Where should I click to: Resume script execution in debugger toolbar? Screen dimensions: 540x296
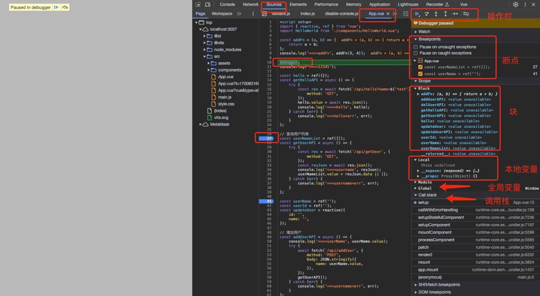(x=417, y=14)
